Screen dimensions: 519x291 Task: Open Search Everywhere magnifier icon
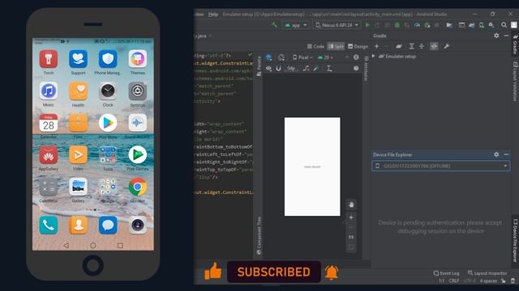504,25
